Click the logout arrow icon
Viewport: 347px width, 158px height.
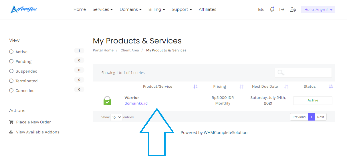point(282,9)
